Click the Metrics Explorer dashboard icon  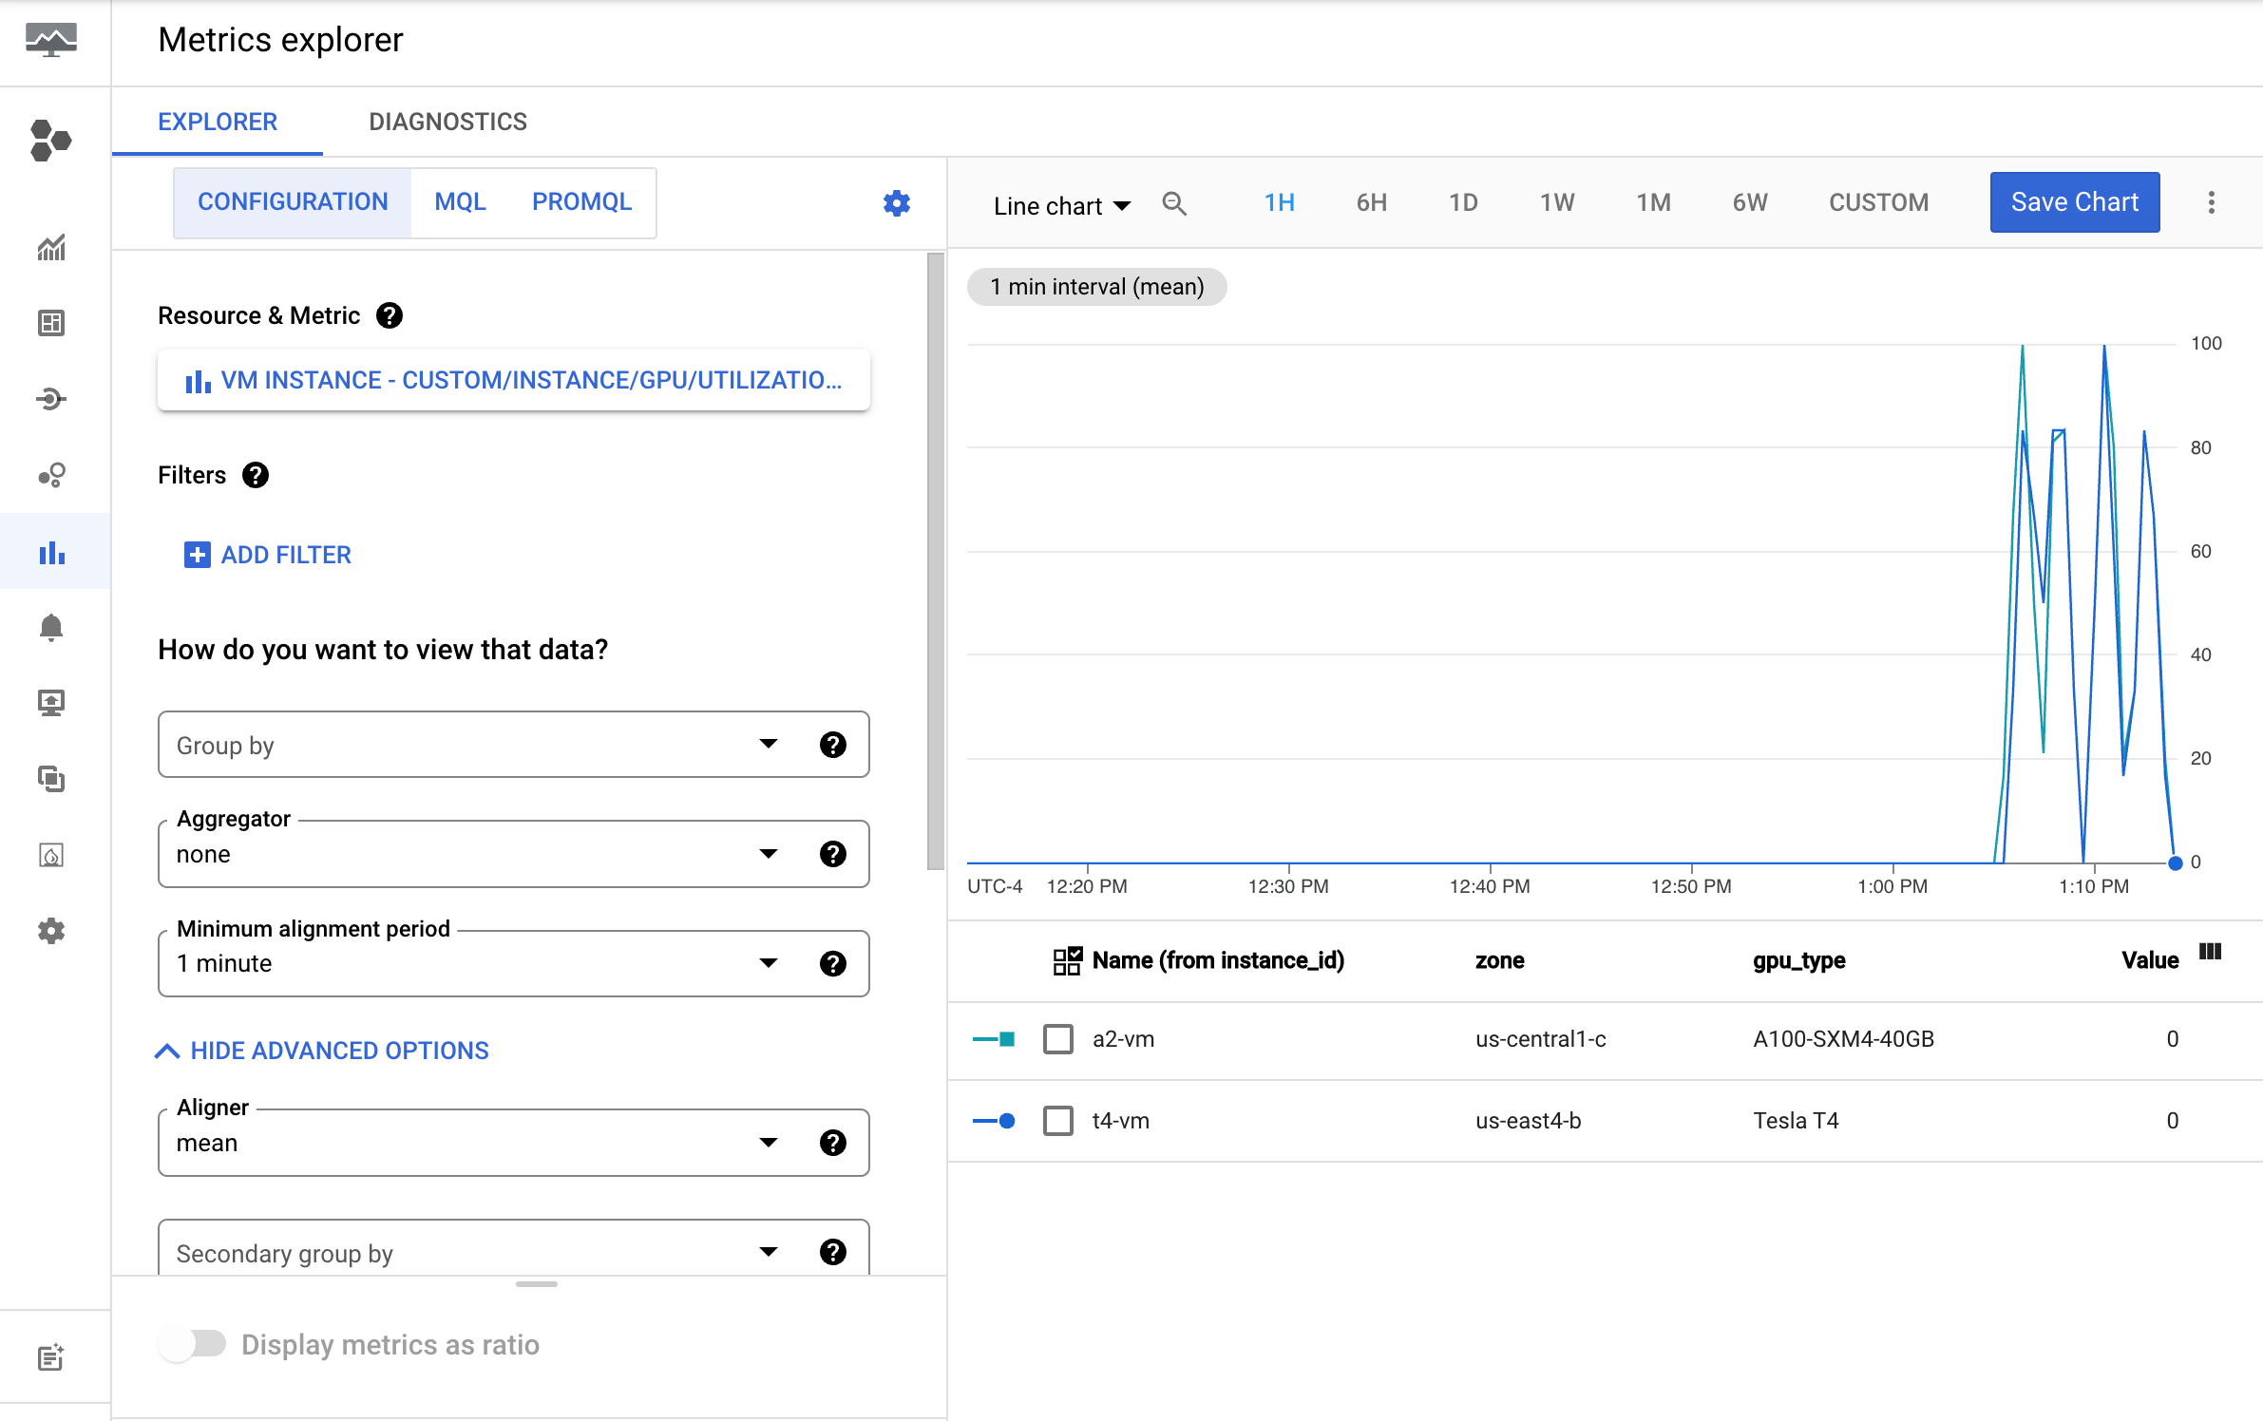[x=50, y=555]
